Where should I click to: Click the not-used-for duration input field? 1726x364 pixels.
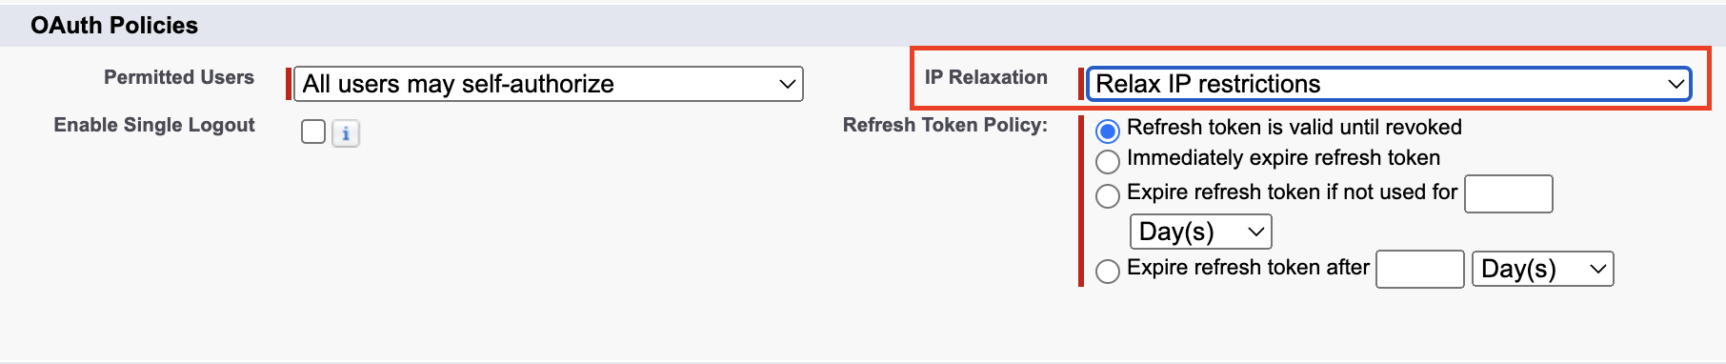(x=1508, y=193)
